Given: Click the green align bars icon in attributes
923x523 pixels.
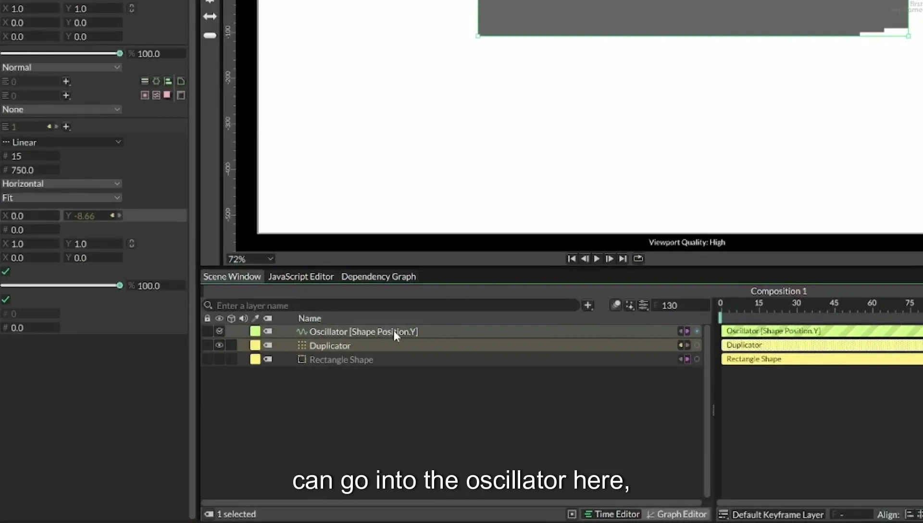Looking at the screenshot, I should click(x=168, y=81).
